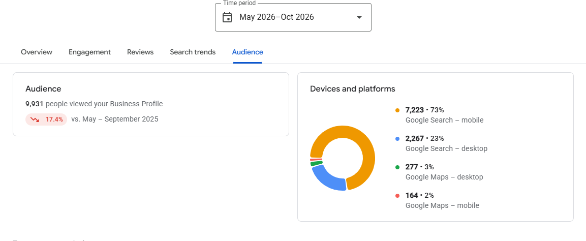Click the Google Maps – mobile label
Screen dimensions: 586x241
(442, 205)
